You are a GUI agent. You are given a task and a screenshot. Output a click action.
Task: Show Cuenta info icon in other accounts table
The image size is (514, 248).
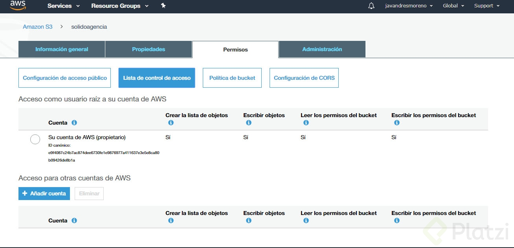(x=74, y=220)
